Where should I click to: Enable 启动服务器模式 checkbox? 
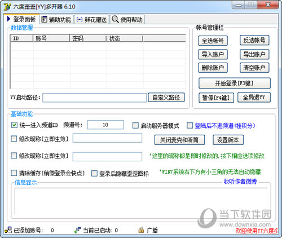(135, 126)
